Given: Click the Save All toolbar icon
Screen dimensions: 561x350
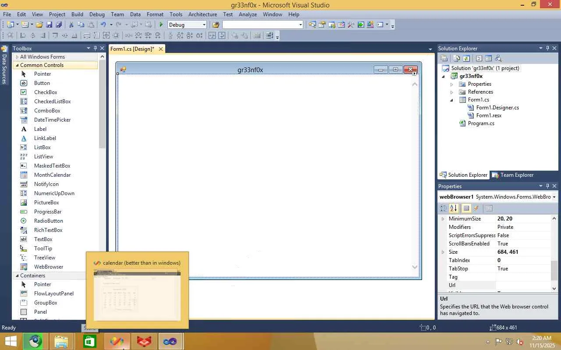Looking at the screenshot, I should coord(59,25).
